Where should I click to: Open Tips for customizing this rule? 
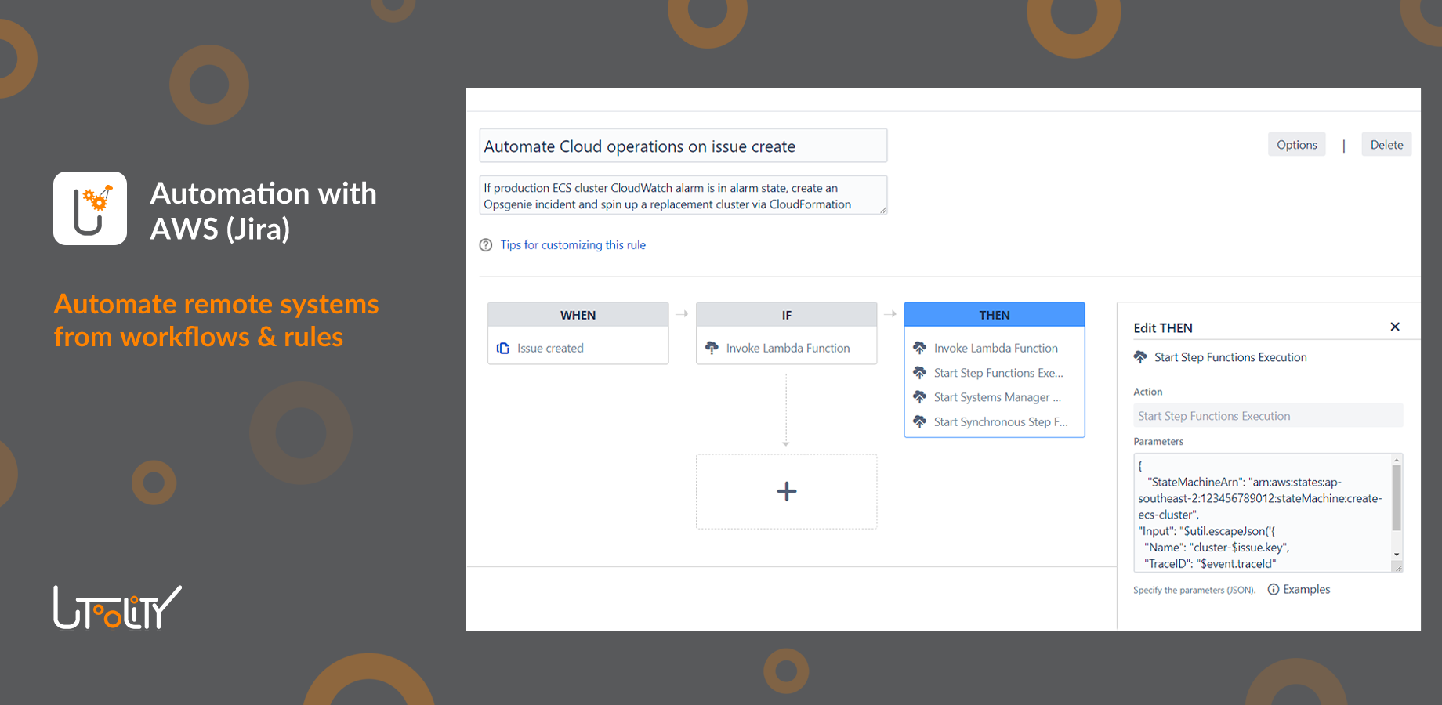pos(573,244)
